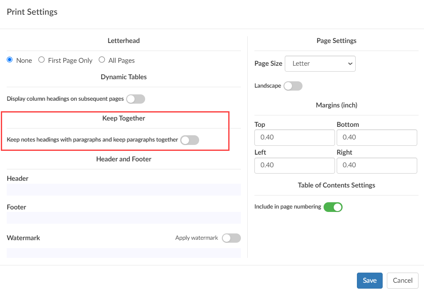
Task: Click the Page Size dropdown chevron arrow
Action: click(x=350, y=64)
